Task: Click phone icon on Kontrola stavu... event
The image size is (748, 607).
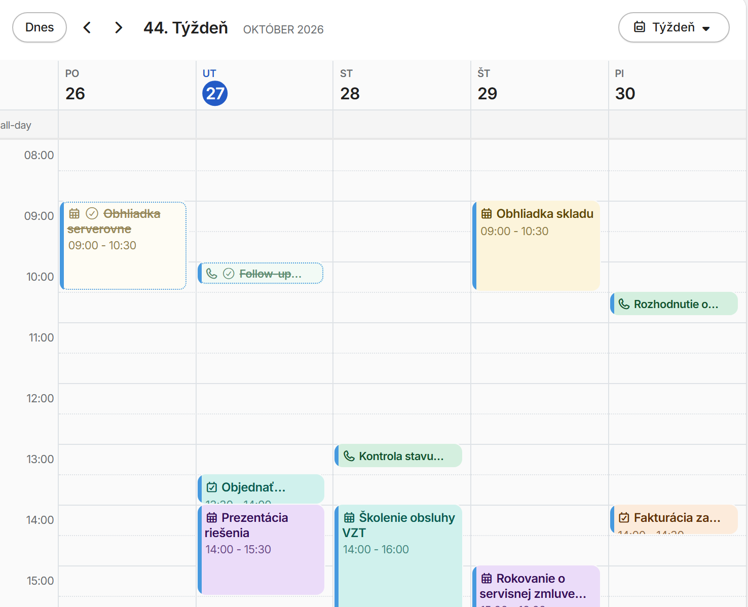Action: click(x=349, y=456)
